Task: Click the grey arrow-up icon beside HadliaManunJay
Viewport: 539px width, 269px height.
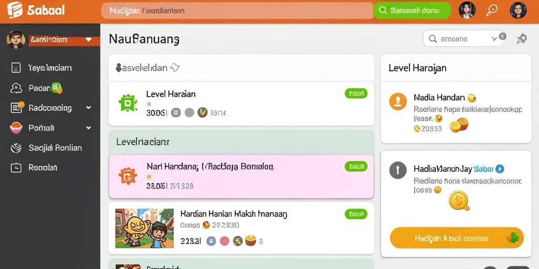Action: (398, 170)
